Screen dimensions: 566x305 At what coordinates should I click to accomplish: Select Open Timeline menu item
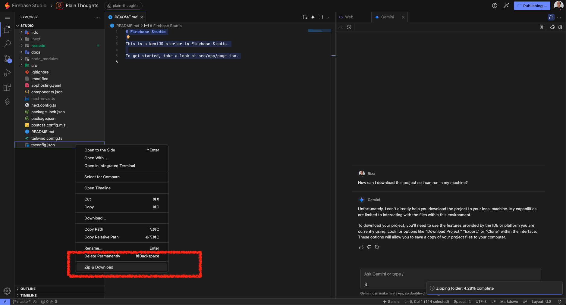(122, 188)
